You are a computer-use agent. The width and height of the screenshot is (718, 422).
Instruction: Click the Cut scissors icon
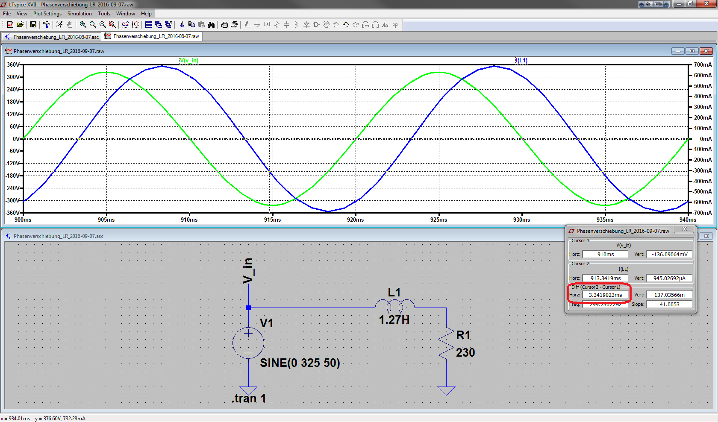pyautogui.click(x=182, y=25)
